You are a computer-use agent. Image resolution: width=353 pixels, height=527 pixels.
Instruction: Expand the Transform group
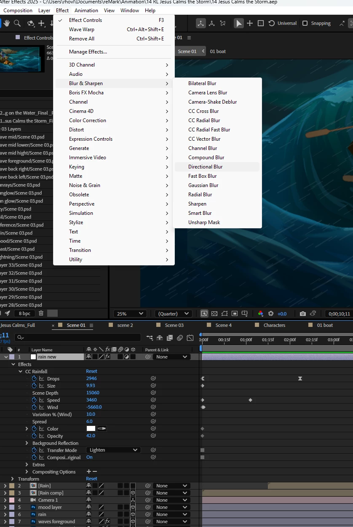click(x=13, y=479)
